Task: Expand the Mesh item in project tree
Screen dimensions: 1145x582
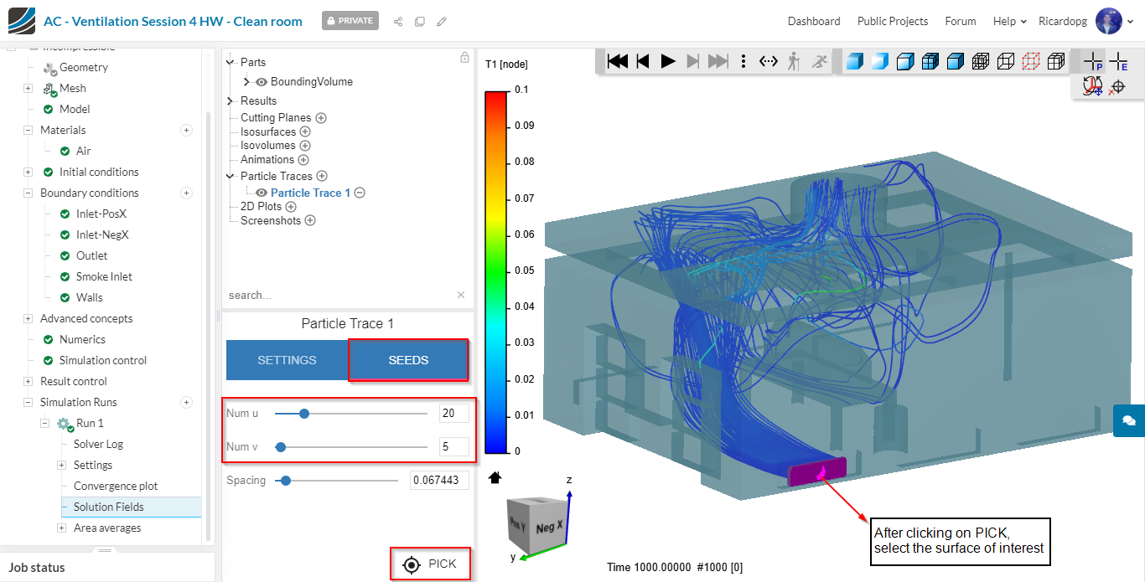Action: tap(28, 88)
